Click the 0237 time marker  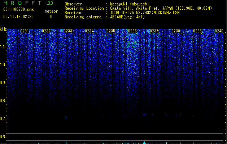[x=154, y=31]
